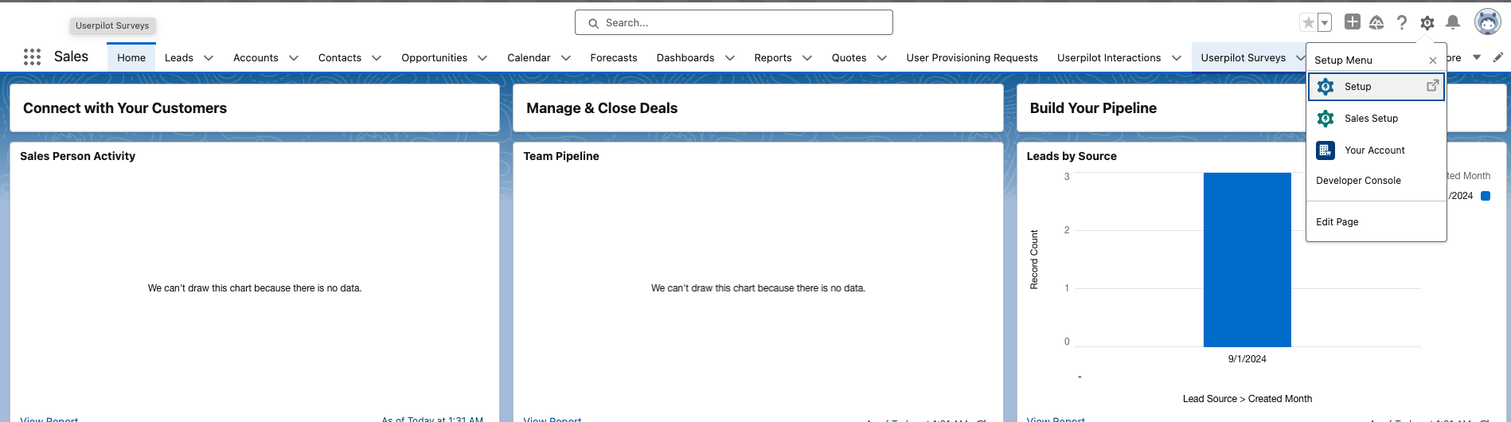
Task: Click the pencil icon to edit navigation
Action: tap(1497, 57)
